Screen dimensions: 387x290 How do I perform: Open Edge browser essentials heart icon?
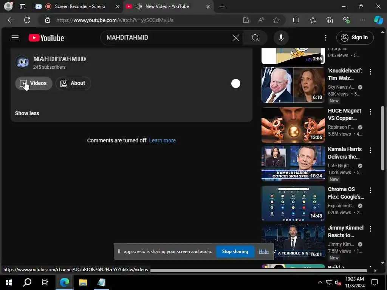click(x=346, y=20)
